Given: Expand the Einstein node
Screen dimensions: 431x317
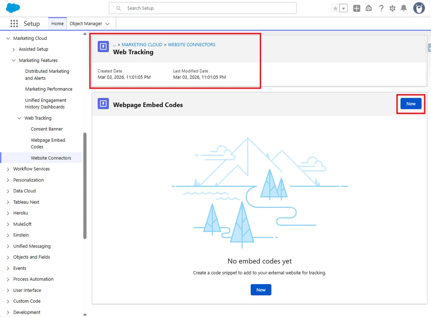Looking at the screenshot, I should pos(8,235).
